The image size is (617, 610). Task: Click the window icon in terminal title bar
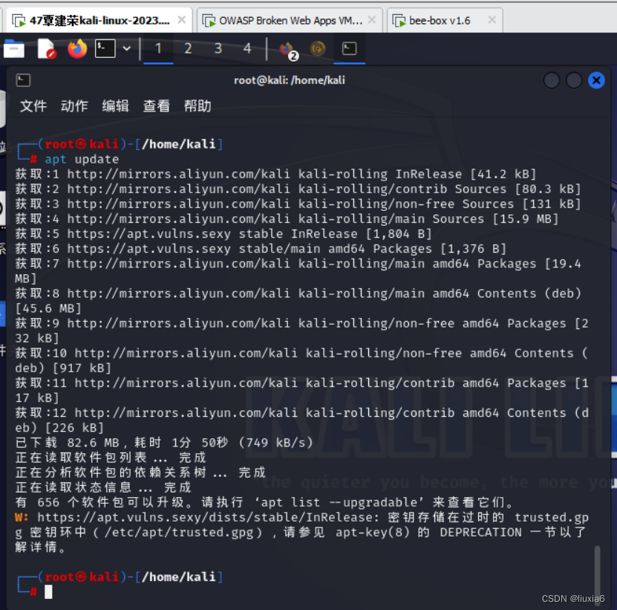tap(23, 80)
